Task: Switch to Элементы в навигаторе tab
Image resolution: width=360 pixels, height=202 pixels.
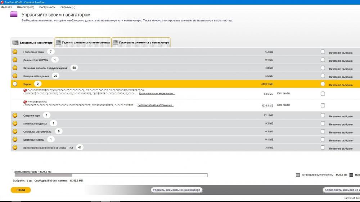Action: click(x=32, y=43)
